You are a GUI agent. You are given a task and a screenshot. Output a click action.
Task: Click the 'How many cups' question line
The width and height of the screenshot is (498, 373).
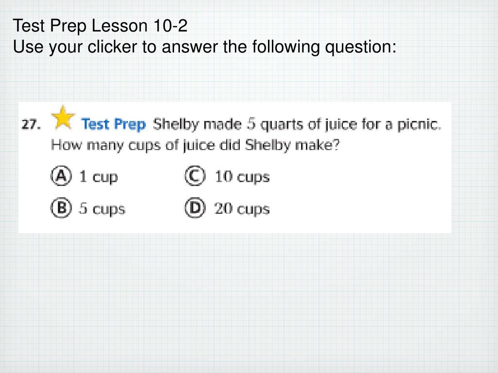point(195,145)
